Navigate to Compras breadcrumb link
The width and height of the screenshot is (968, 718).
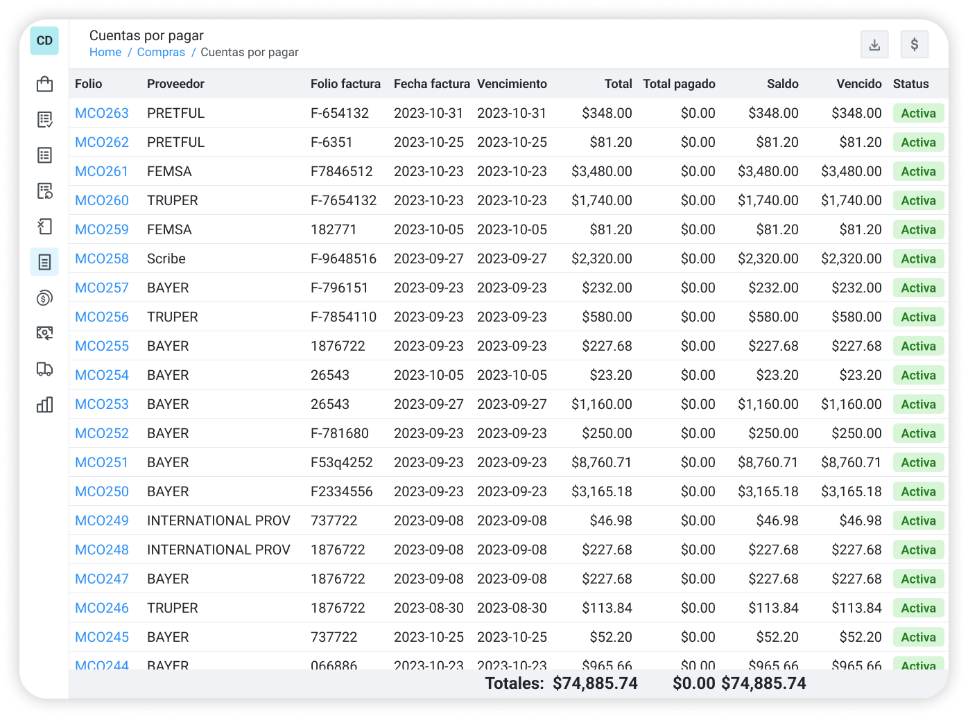pyautogui.click(x=161, y=53)
